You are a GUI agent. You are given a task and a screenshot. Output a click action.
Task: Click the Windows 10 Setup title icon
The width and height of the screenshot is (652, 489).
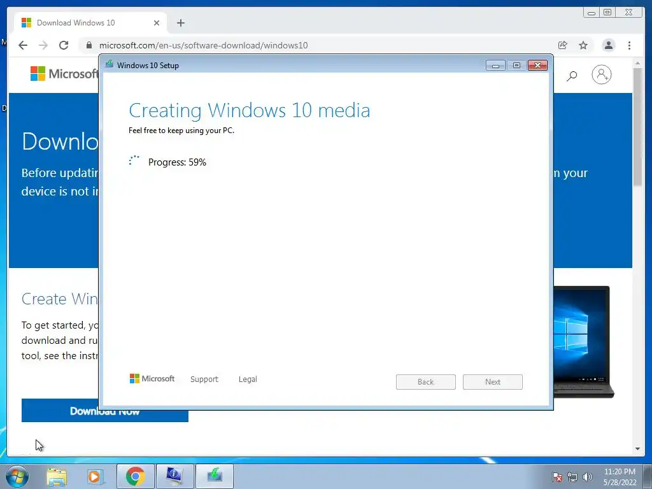(x=110, y=64)
